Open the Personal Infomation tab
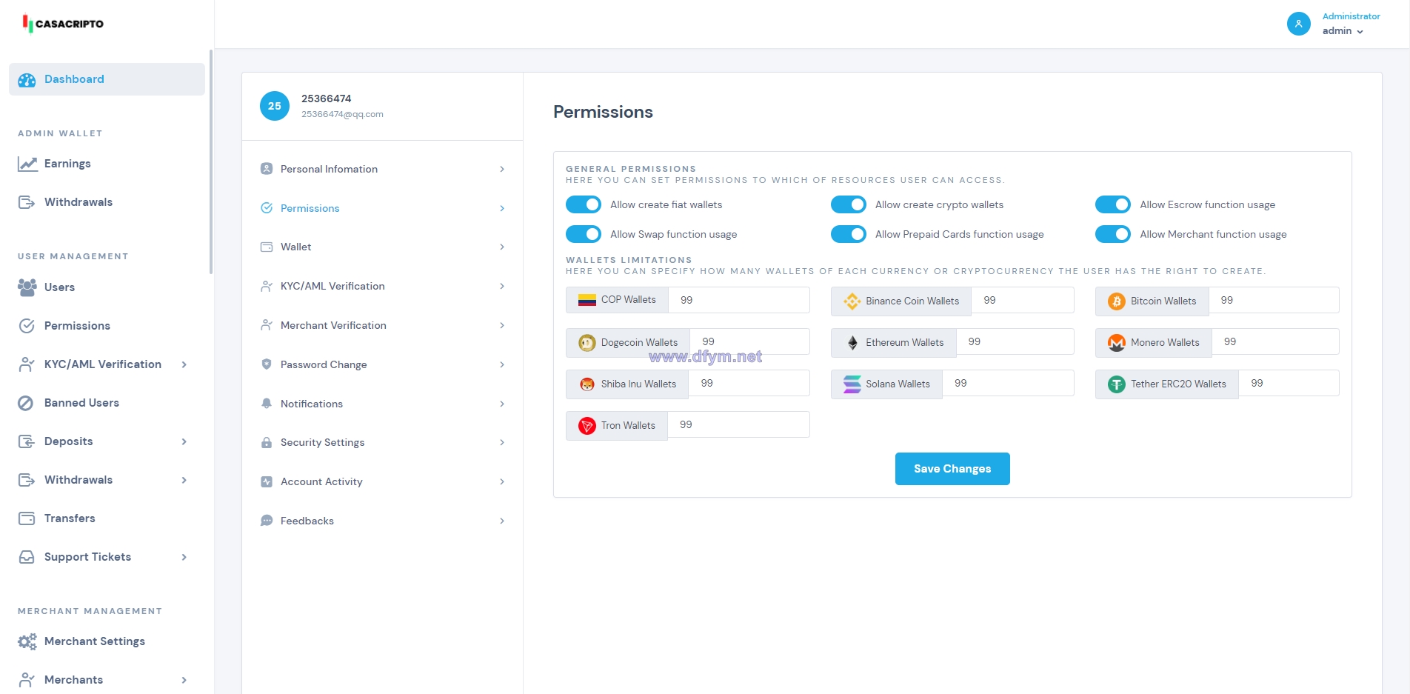 382,169
